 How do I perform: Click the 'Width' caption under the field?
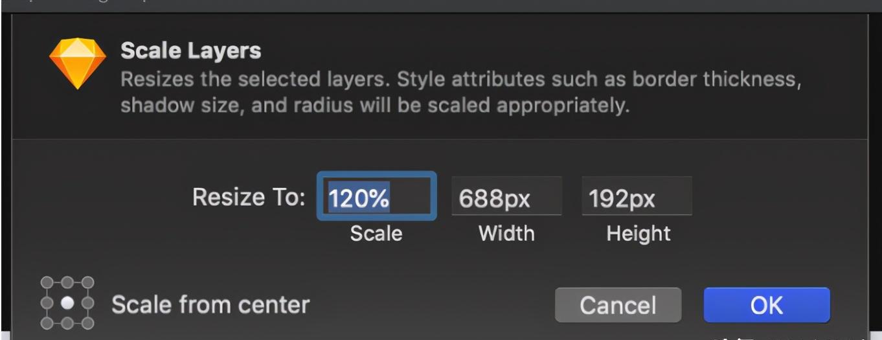(506, 233)
